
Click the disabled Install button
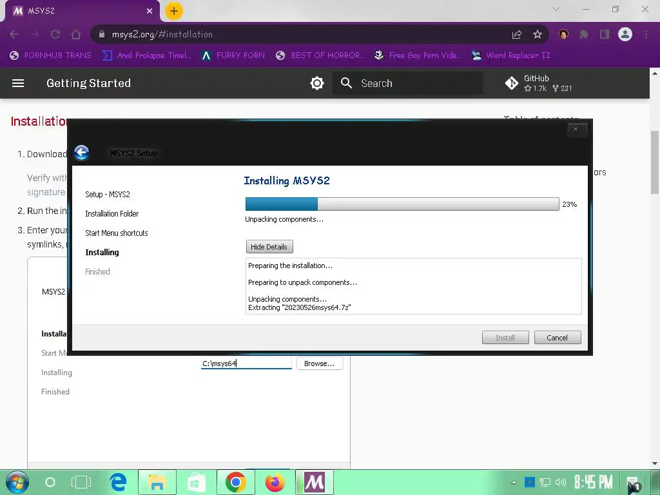click(x=505, y=338)
